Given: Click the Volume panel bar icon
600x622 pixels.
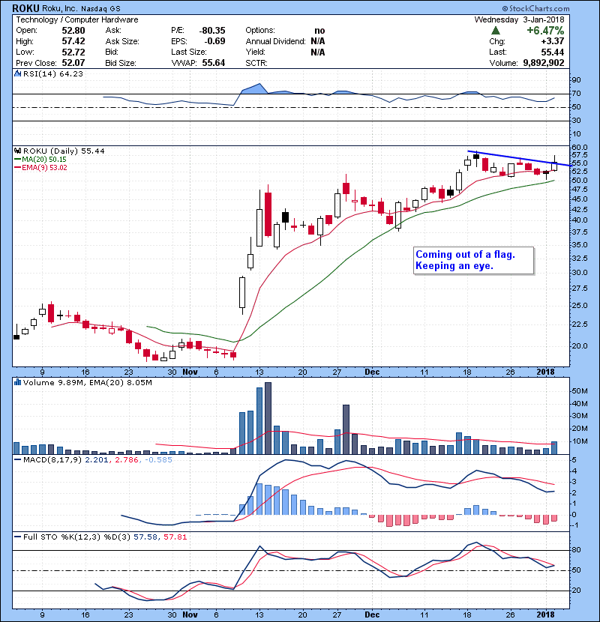Looking at the screenshot, I should 17,383.
